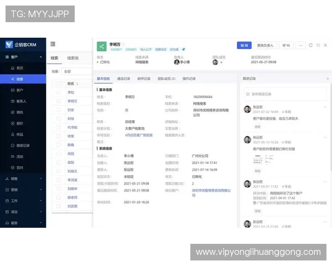The image size is (332, 266).
Task: Open 报价 quotes in the sidebar
Action: click(20, 123)
